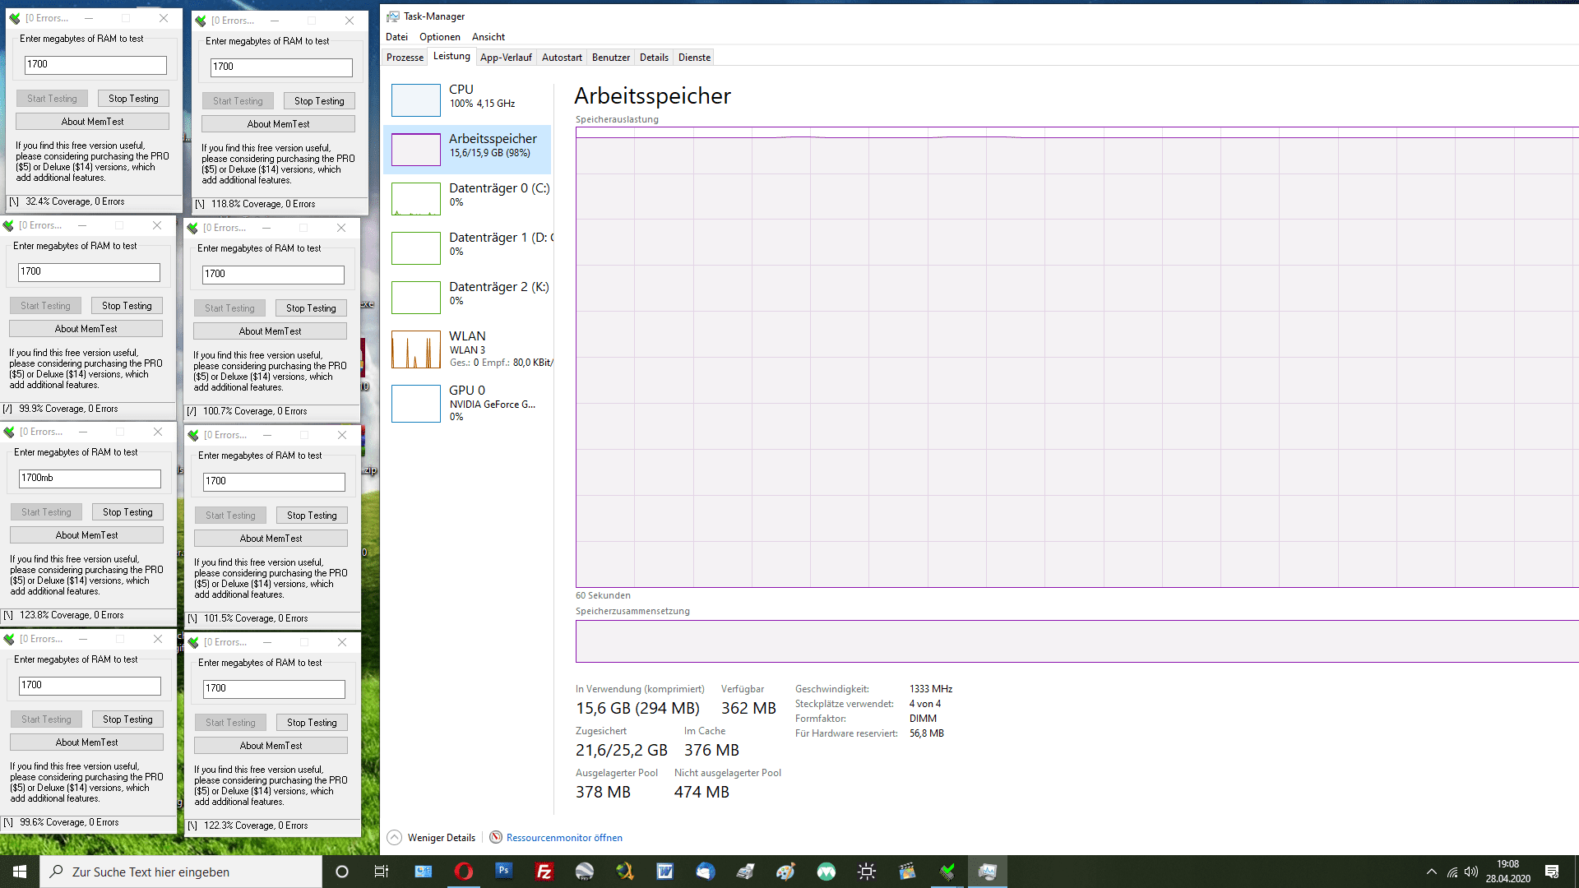This screenshot has width=1579, height=888.
Task: Open Microsoft Word from taskbar
Action: coord(665,872)
